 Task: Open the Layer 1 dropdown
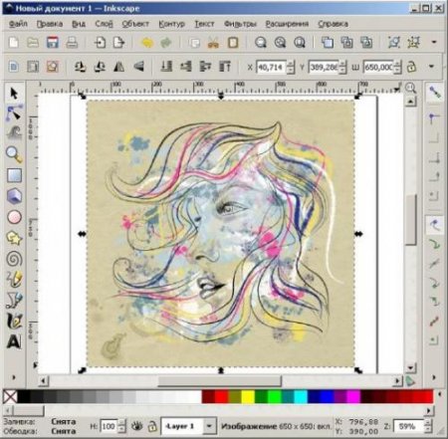click(209, 426)
